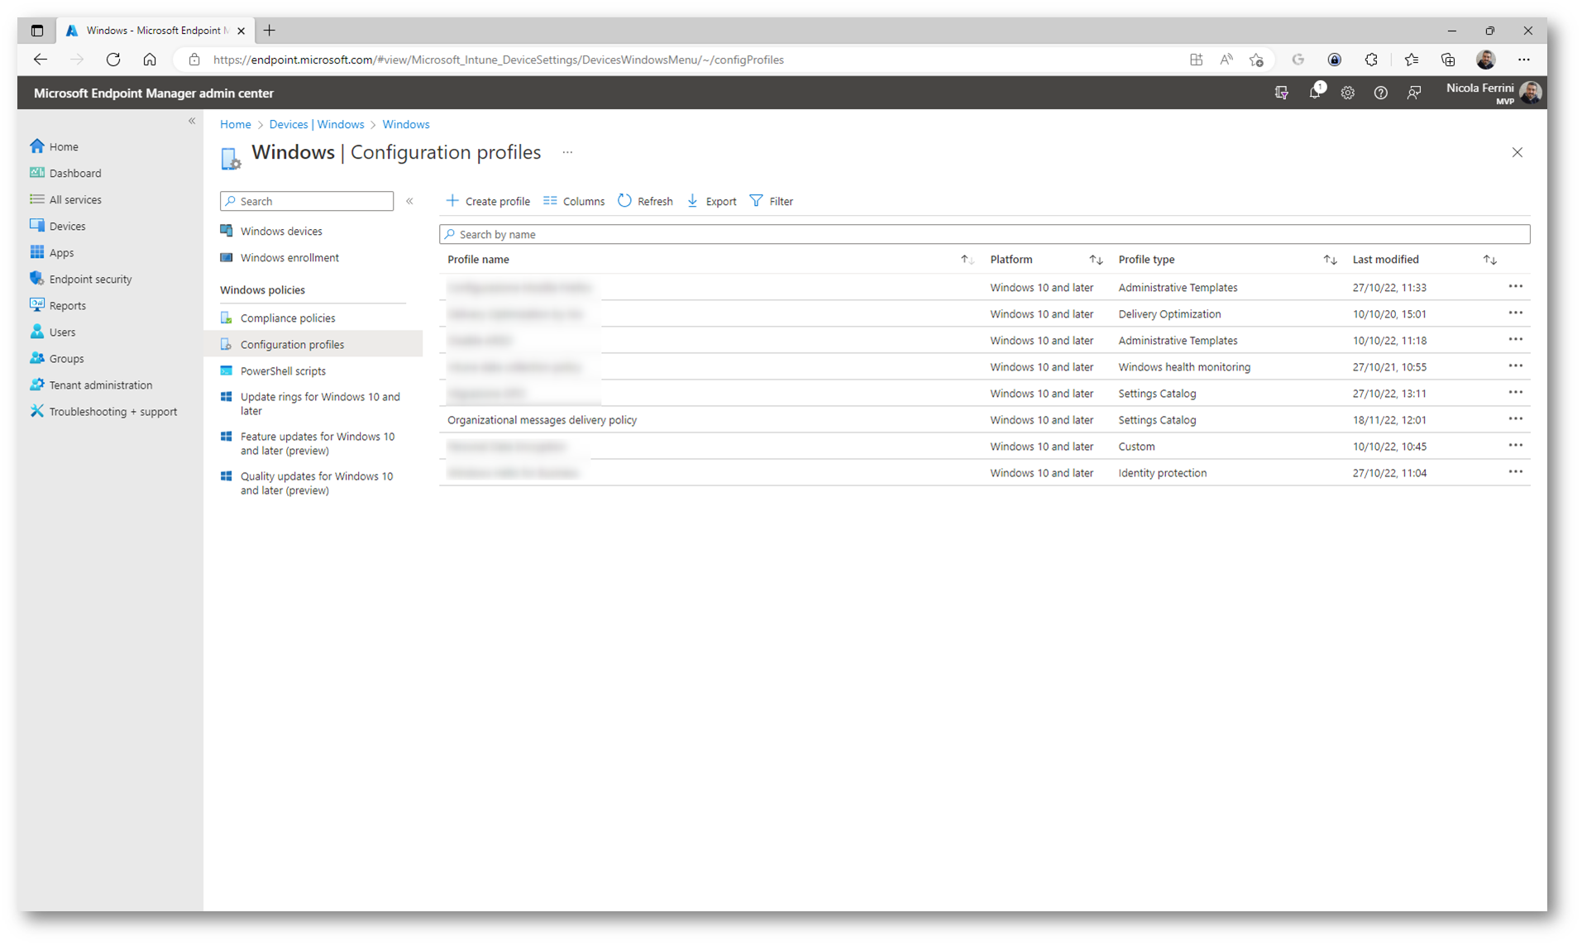Focus the blade menu Search box
This screenshot has height=946, width=1582.
pos(307,201)
